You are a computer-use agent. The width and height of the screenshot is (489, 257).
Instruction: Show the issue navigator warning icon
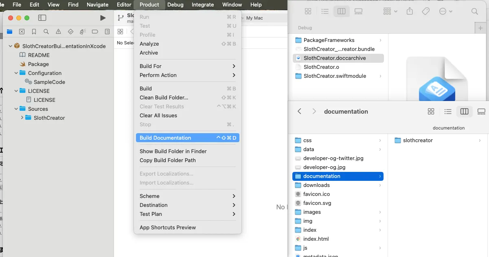58,32
